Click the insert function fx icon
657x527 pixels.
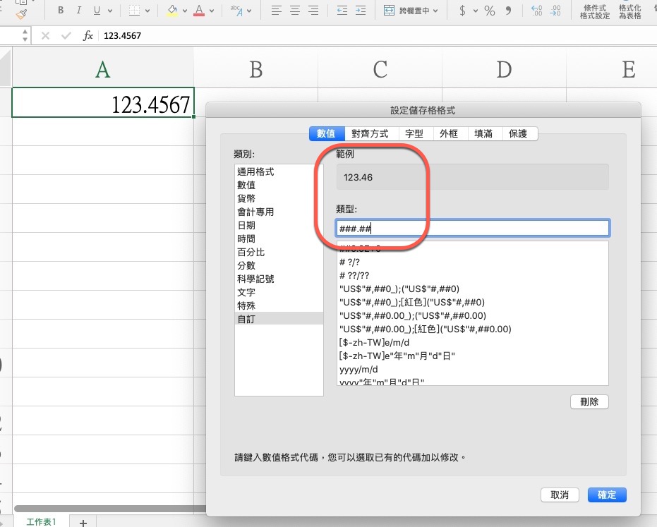tap(88, 35)
